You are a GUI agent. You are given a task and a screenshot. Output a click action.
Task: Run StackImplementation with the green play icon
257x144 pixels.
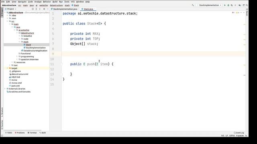point(225,5)
